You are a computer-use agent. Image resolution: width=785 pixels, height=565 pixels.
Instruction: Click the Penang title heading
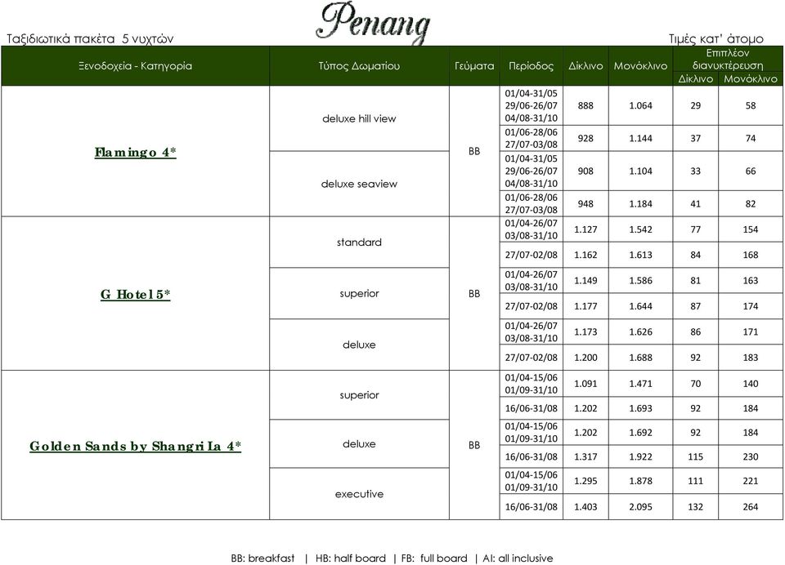pyautogui.click(x=374, y=23)
